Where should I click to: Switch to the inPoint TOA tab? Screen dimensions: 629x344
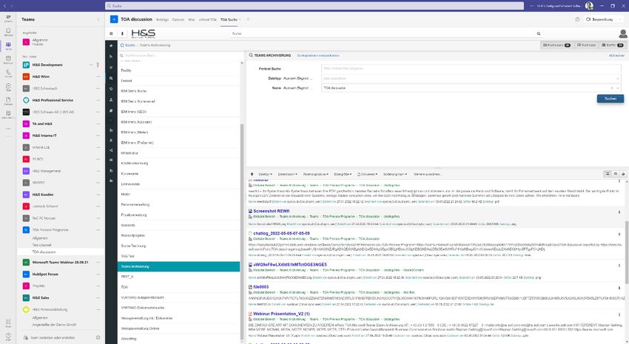pos(207,20)
